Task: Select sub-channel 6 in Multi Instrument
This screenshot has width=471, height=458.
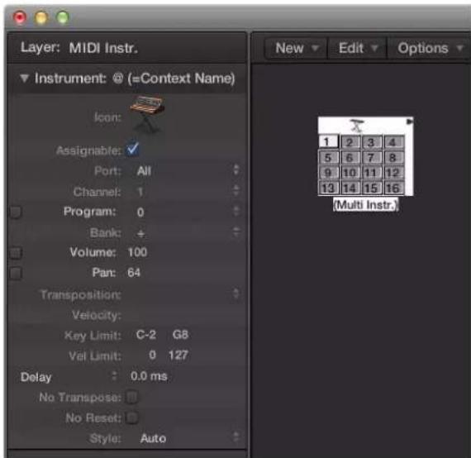Action: 350,157
